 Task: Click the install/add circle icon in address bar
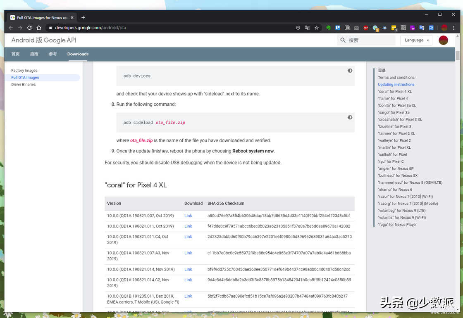point(298,28)
